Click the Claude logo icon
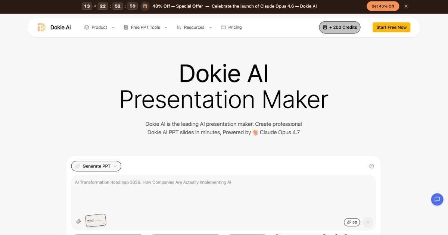The height and width of the screenshot is (235, 448). (255, 132)
